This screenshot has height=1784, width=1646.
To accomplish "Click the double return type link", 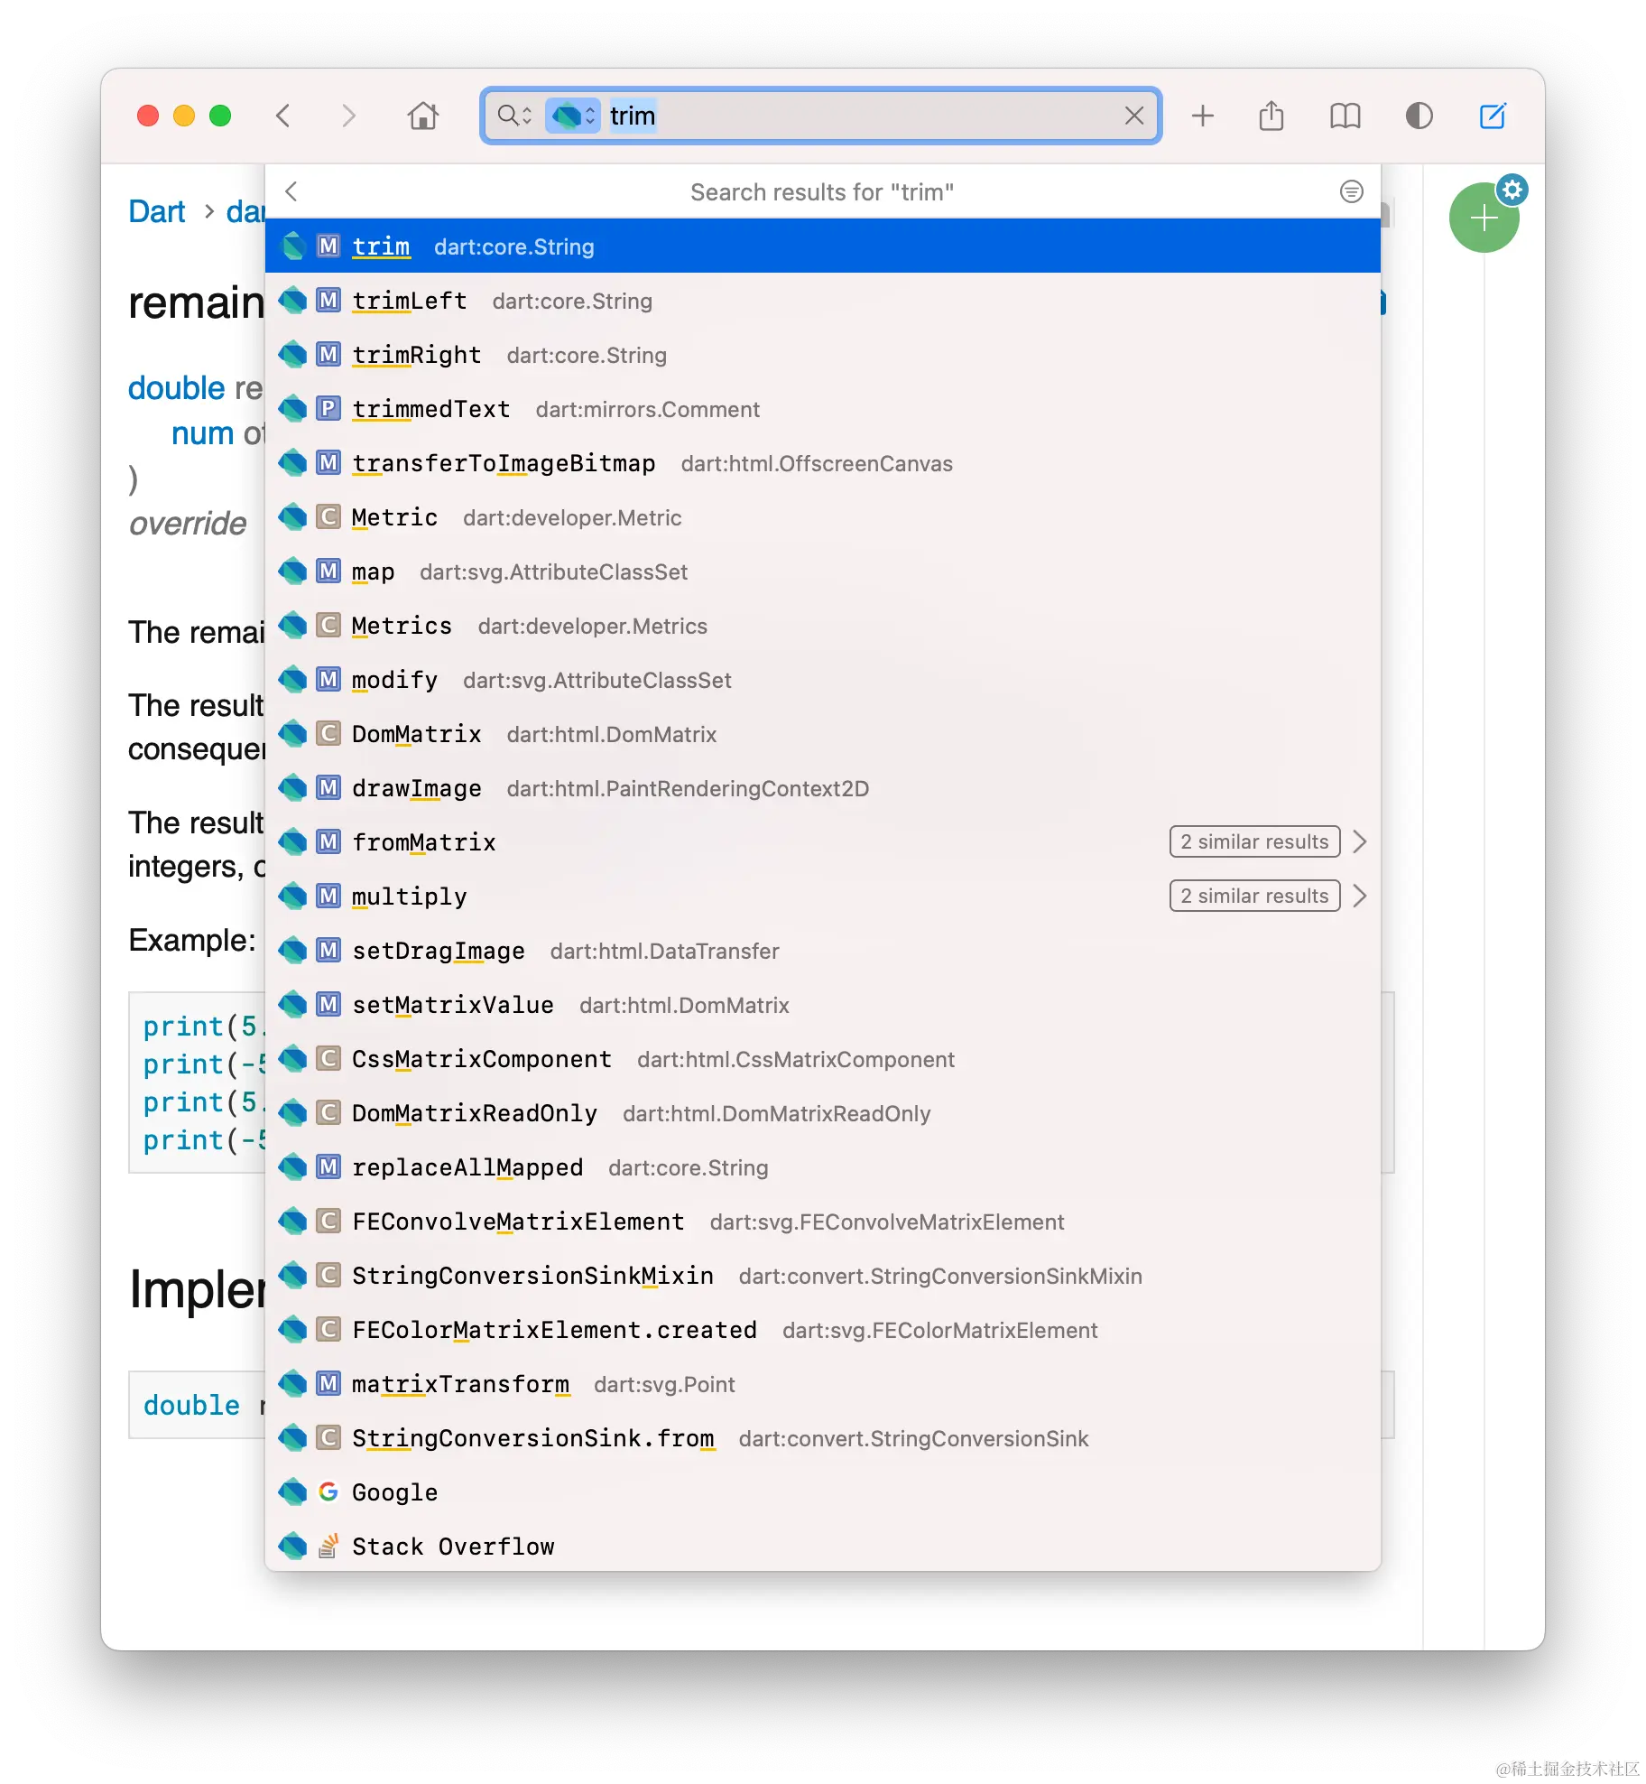I will click(176, 387).
